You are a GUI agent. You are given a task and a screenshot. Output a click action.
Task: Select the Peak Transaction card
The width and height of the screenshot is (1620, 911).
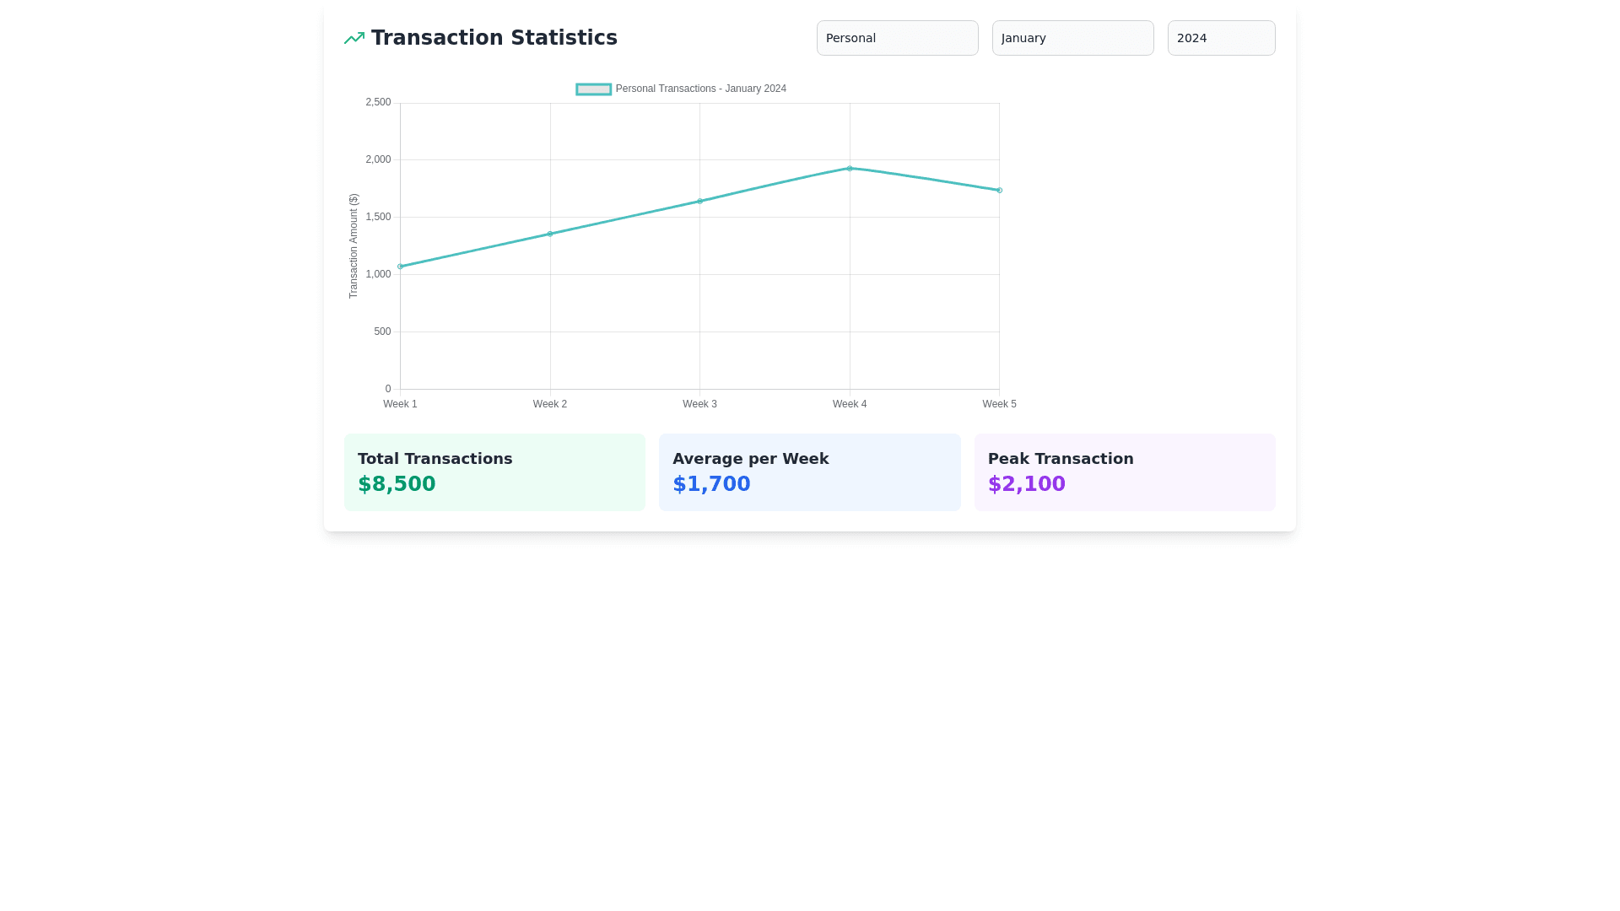(1124, 472)
